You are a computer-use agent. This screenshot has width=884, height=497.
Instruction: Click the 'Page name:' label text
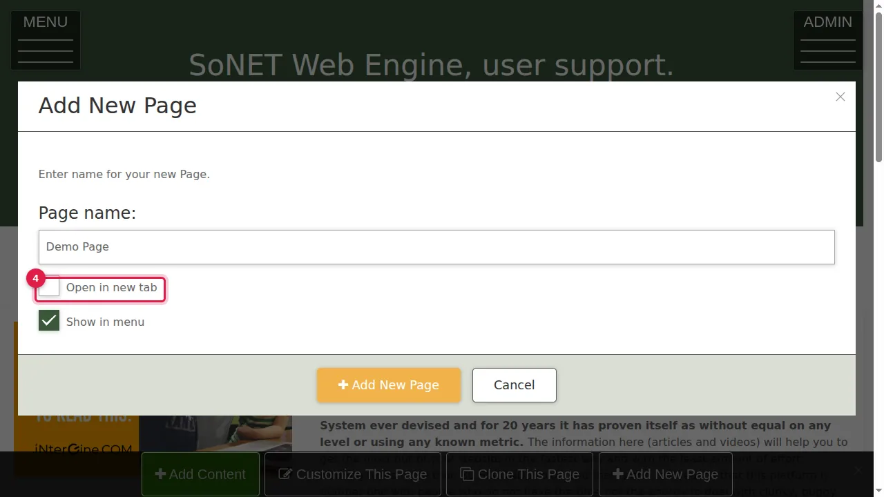click(88, 213)
